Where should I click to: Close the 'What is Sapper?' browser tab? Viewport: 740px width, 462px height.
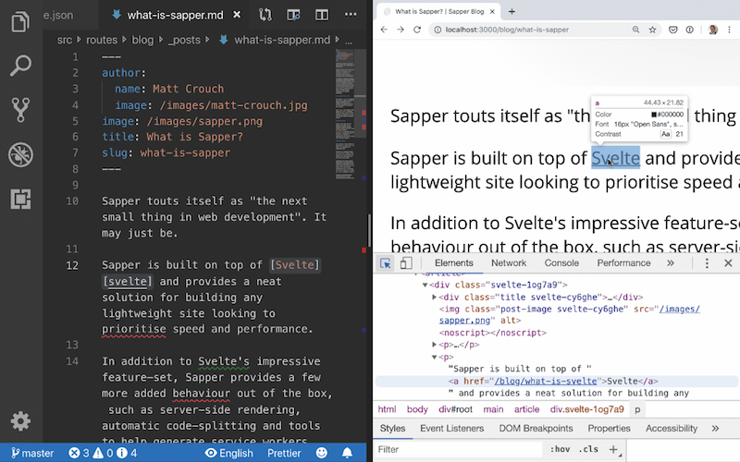click(492, 11)
